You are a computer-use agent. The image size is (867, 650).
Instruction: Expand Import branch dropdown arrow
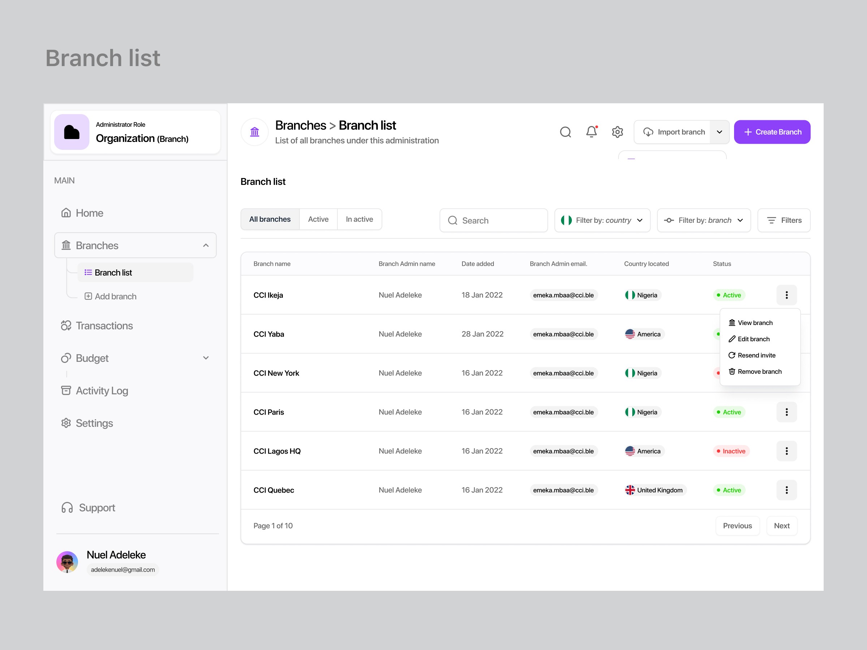(x=719, y=132)
